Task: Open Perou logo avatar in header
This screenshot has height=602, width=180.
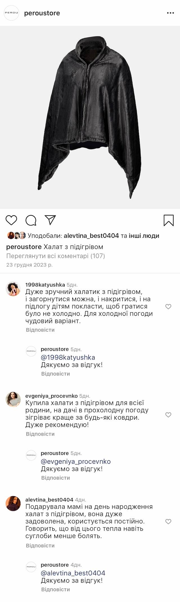Action: pyautogui.click(x=11, y=13)
